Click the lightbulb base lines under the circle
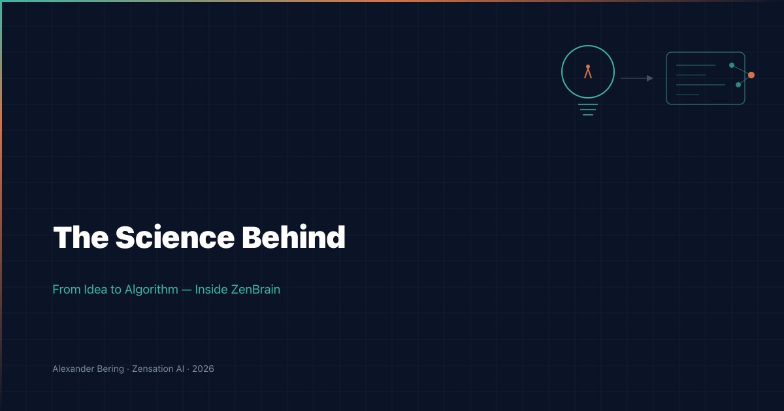 (x=588, y=110)
